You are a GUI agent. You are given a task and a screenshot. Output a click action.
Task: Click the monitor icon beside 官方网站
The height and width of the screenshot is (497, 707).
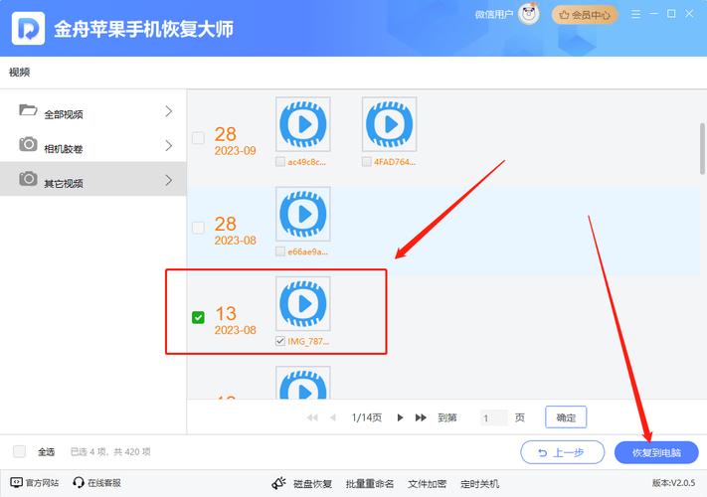tap(16, 482)
